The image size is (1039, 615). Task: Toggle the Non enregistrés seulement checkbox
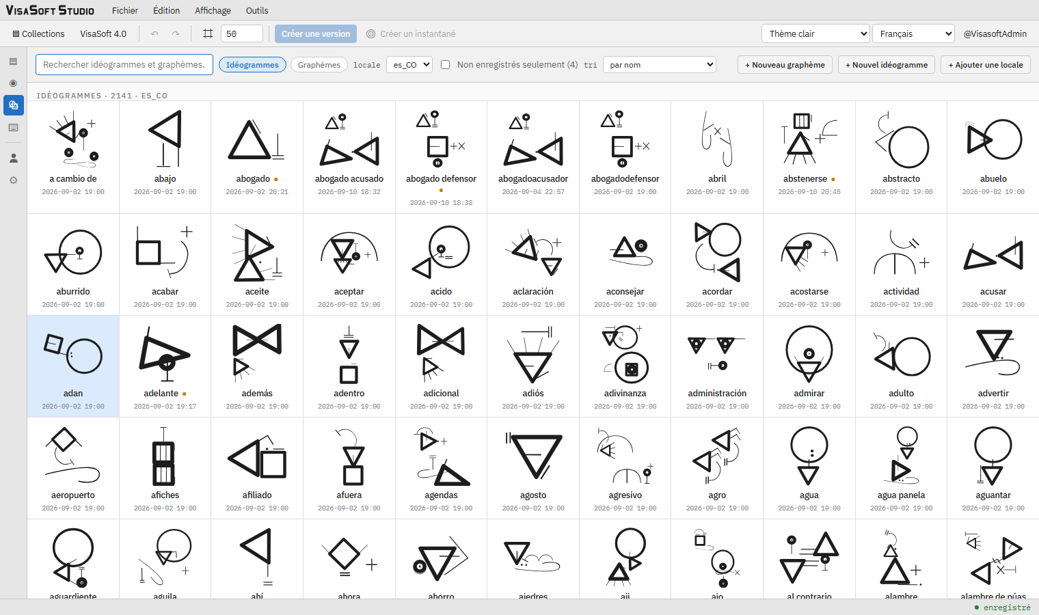(x=445, y=65)
